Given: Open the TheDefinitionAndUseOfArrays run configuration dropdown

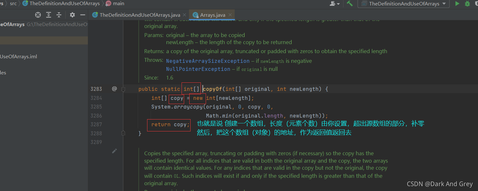Looking at the screenshot, I should point(404,4).
